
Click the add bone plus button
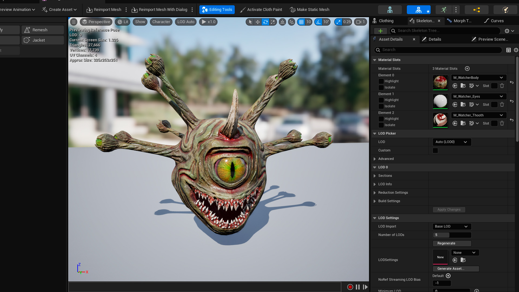(380, 31)
